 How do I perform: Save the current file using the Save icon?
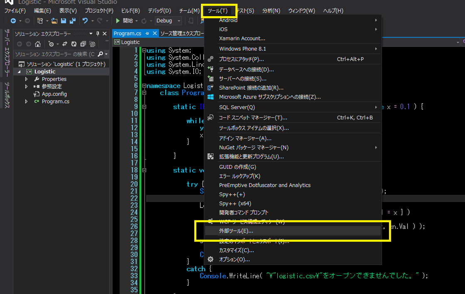(64, 20)
